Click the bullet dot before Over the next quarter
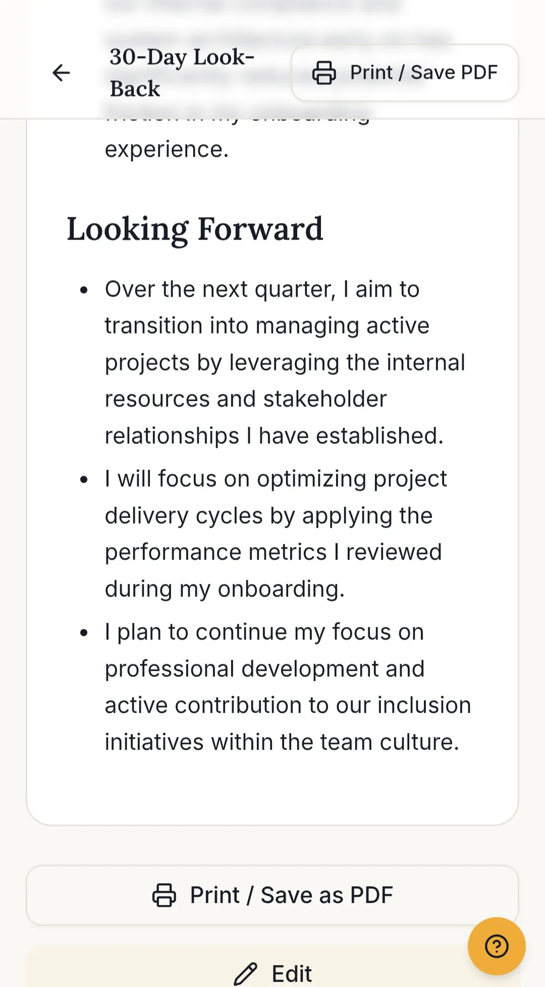 pyautogui.click(x=84, y=290)
